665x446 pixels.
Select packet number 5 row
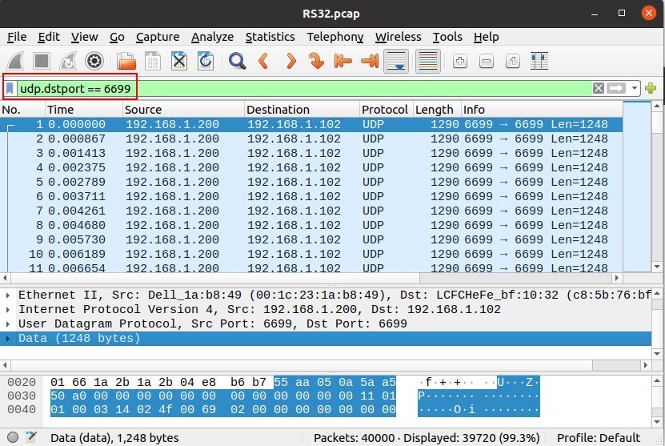(x=311, y=182)
